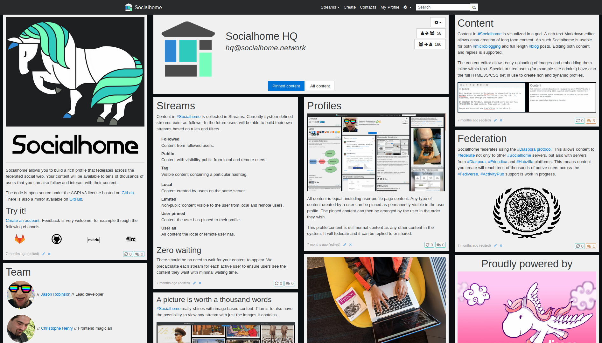Delete the Content post x icon
602x343 pixels.
pos(501,120)
